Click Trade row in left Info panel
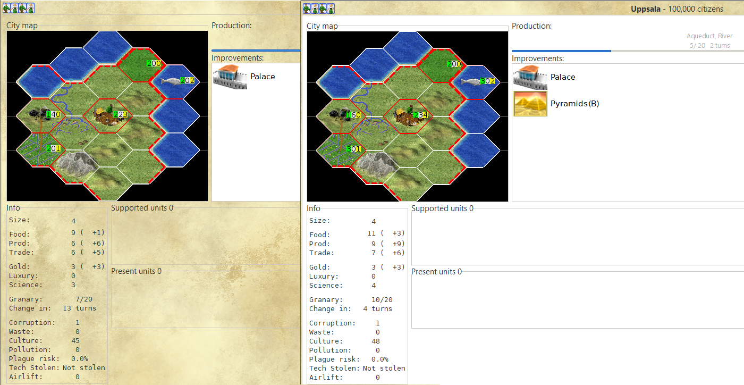 (57, 253)
